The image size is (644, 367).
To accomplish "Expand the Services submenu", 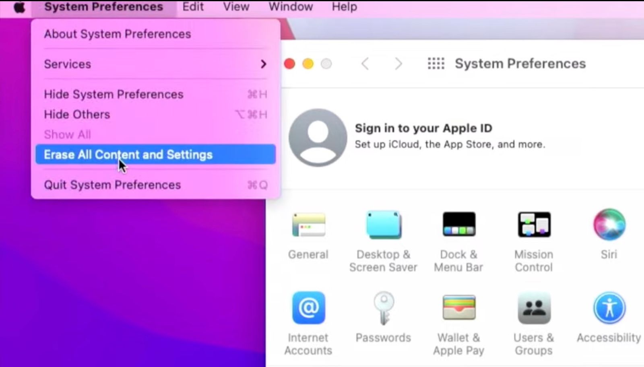I will pyautogui.click(x=155, y=64).
